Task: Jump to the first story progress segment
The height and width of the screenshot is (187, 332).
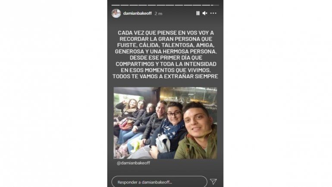Action: pos(116,5)
